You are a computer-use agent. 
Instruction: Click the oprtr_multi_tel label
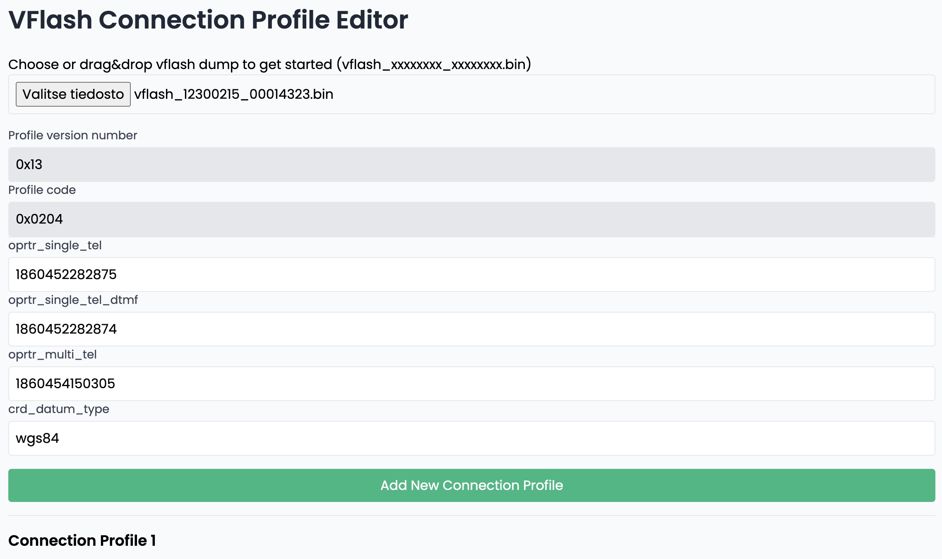click(53, 355)
